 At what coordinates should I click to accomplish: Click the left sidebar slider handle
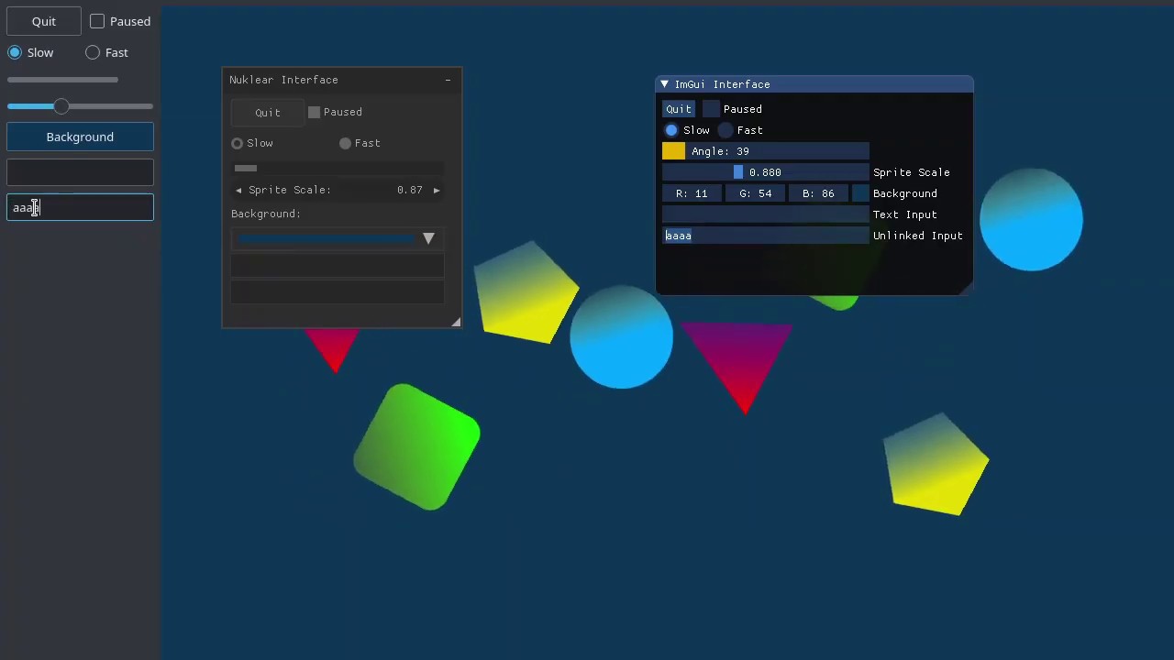[x=61, y=106]
